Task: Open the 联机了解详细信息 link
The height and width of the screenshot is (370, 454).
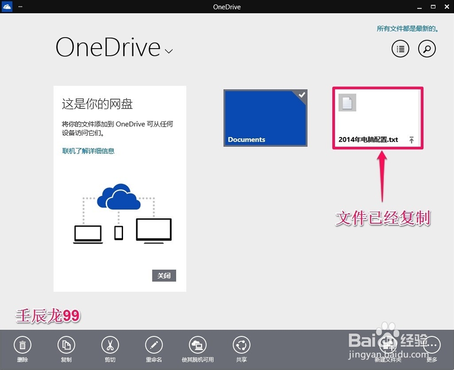Action: (x=89, y=151)
